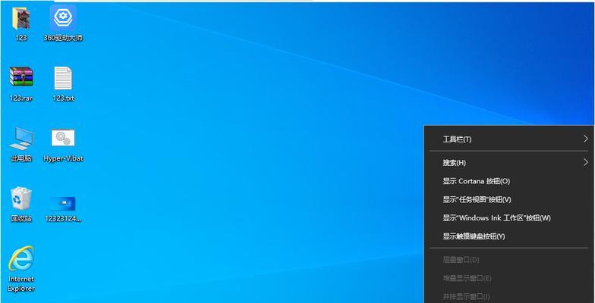Select the 回收站 recycle bin icon
595x303 pixels.
(21, 198)
